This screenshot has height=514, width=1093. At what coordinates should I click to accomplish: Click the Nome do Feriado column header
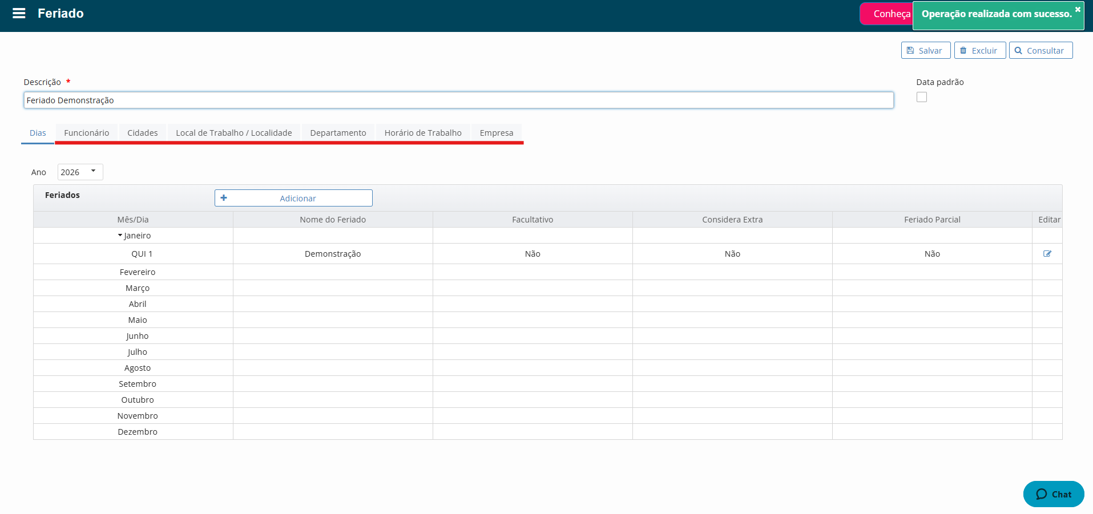click(x=333, y=220)
